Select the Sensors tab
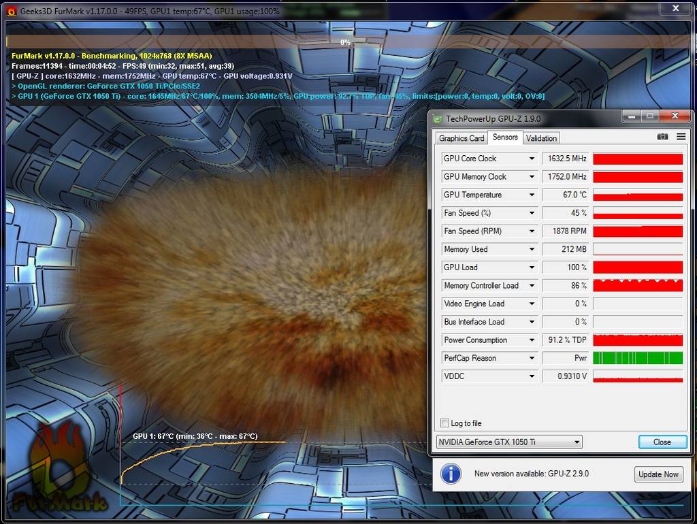The height and width of the screenshot is (524, 697). (x=505, y=137)
